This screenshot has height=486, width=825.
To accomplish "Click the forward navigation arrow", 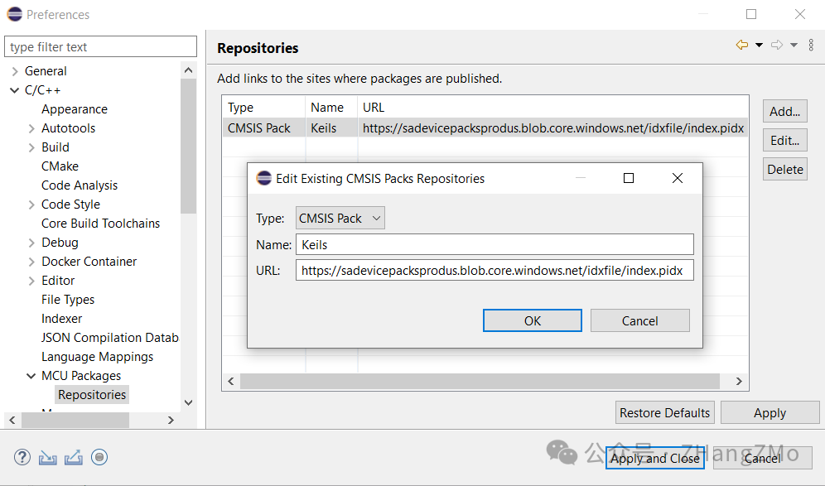I will 777,46.
